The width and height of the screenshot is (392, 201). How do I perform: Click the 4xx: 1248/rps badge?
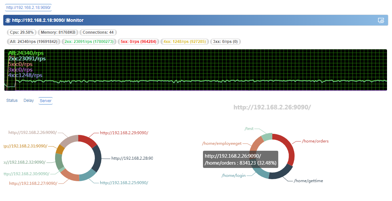(x=184, y=42)
